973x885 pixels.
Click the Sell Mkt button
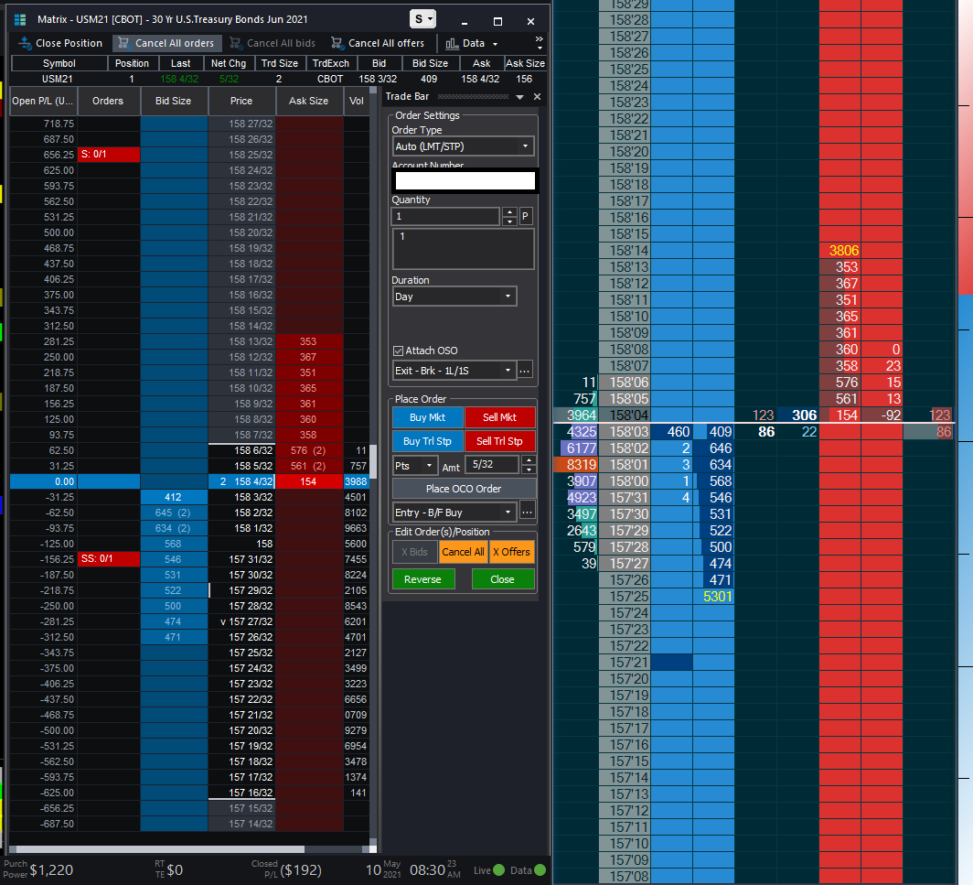[499, 417]
